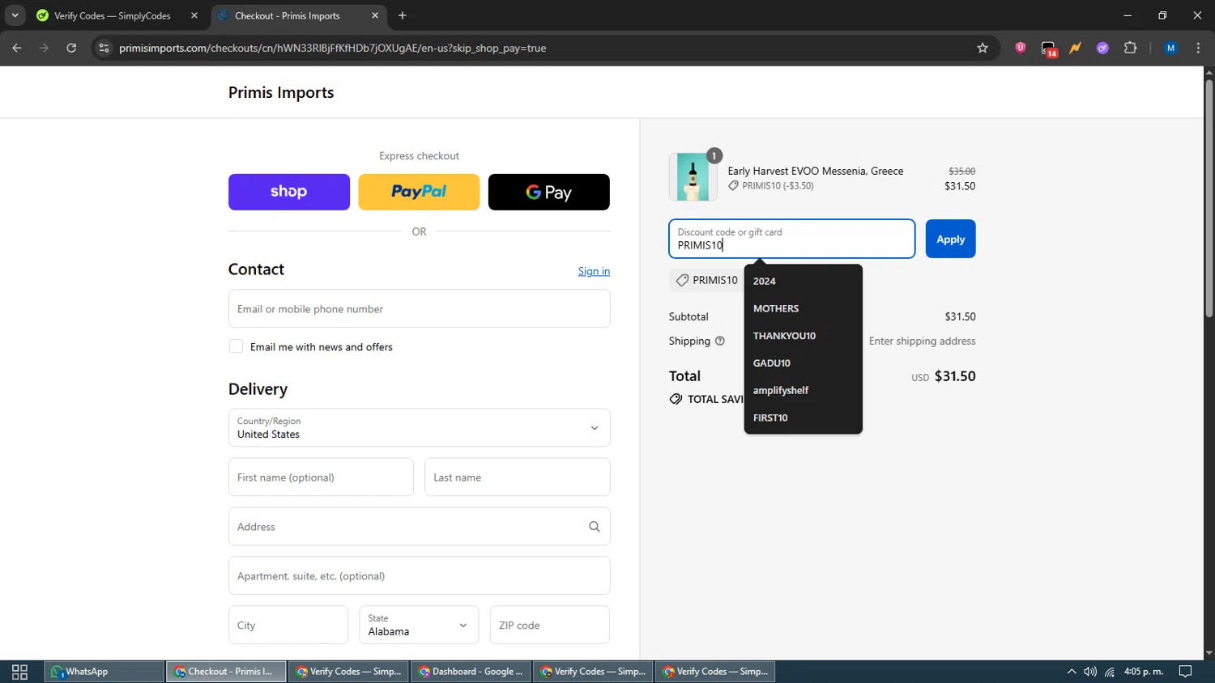Click the Last name field
Viewport: 1215px width, 683px height.
517,477
